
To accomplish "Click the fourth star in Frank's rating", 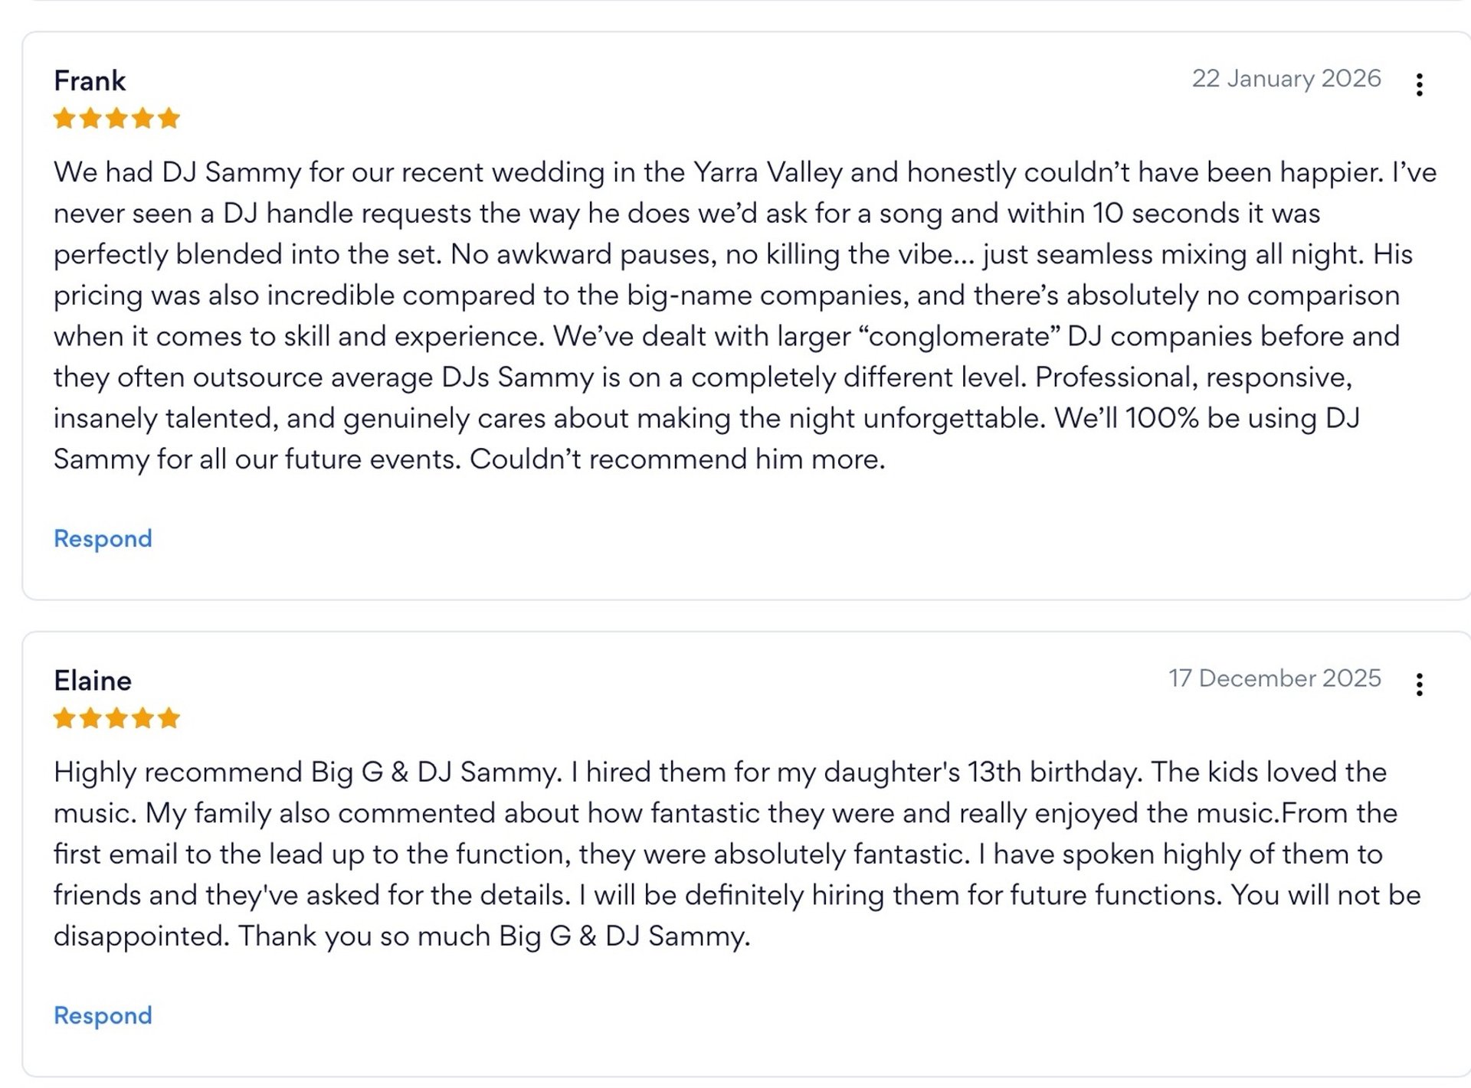I will point(143,119).
